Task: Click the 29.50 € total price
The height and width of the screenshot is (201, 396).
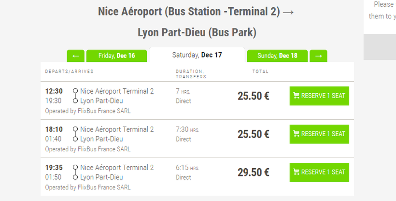Action: (253, 172)
